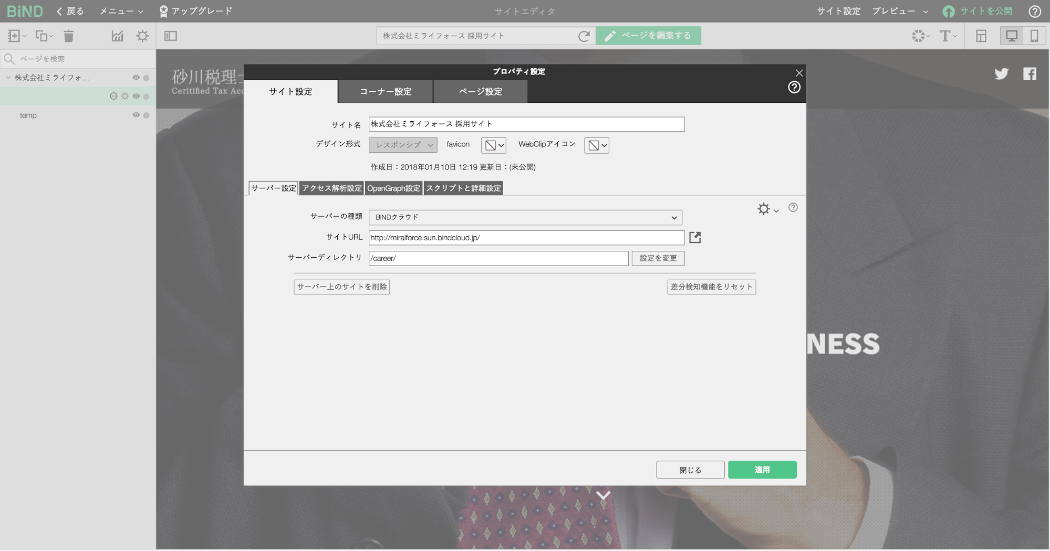The width and height of the screenshot is (1050, 551).
Task: Toggle eye icon on selected page row
Action: tap(136, 96)
